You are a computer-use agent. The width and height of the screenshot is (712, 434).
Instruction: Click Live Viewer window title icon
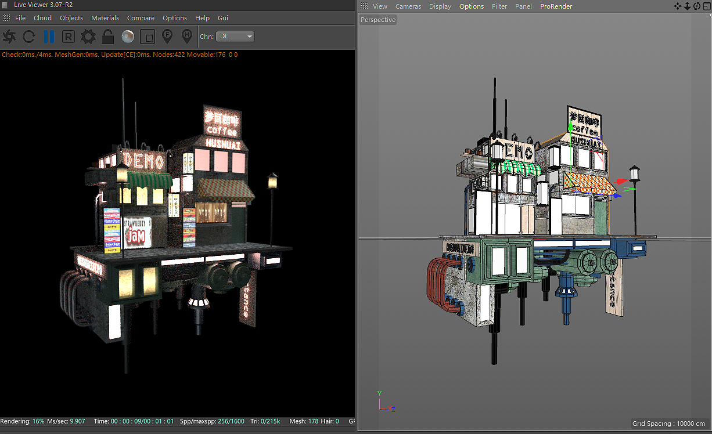(6, 5)
